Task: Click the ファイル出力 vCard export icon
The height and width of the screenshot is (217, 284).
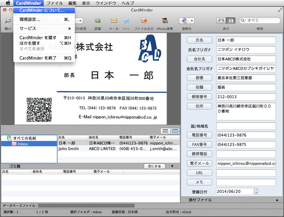Action: click(144, 21)
